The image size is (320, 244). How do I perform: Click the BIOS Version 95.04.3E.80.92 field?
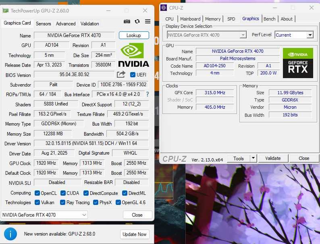(74, 74)
